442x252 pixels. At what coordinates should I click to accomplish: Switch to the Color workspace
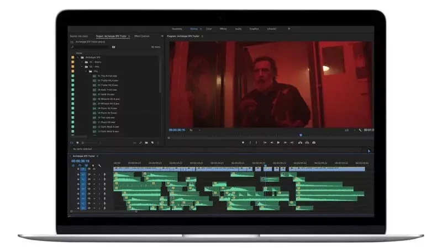click(x=209, y=29)
